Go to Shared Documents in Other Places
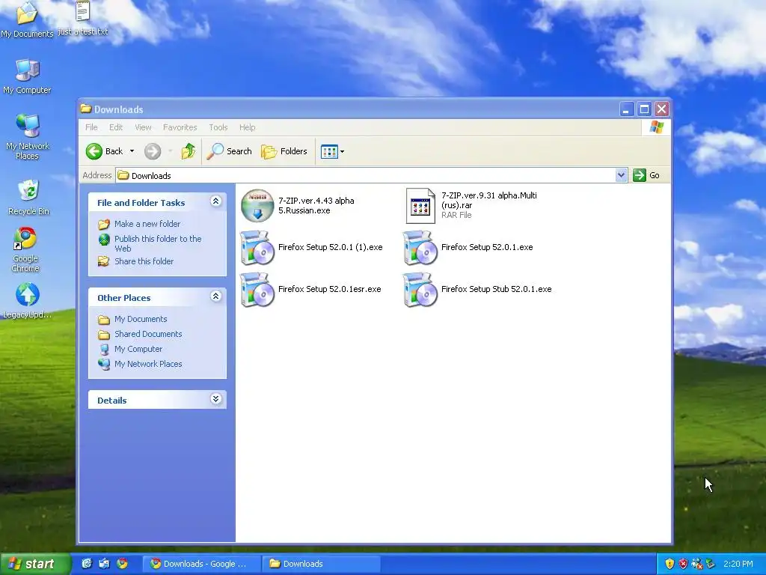The width and height of the screenshot is (766, 575). (x=148, y=334)
